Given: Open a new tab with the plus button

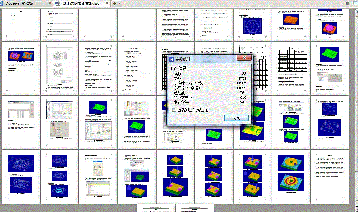Looking at the screenshot, I should (x=114, y=3).
